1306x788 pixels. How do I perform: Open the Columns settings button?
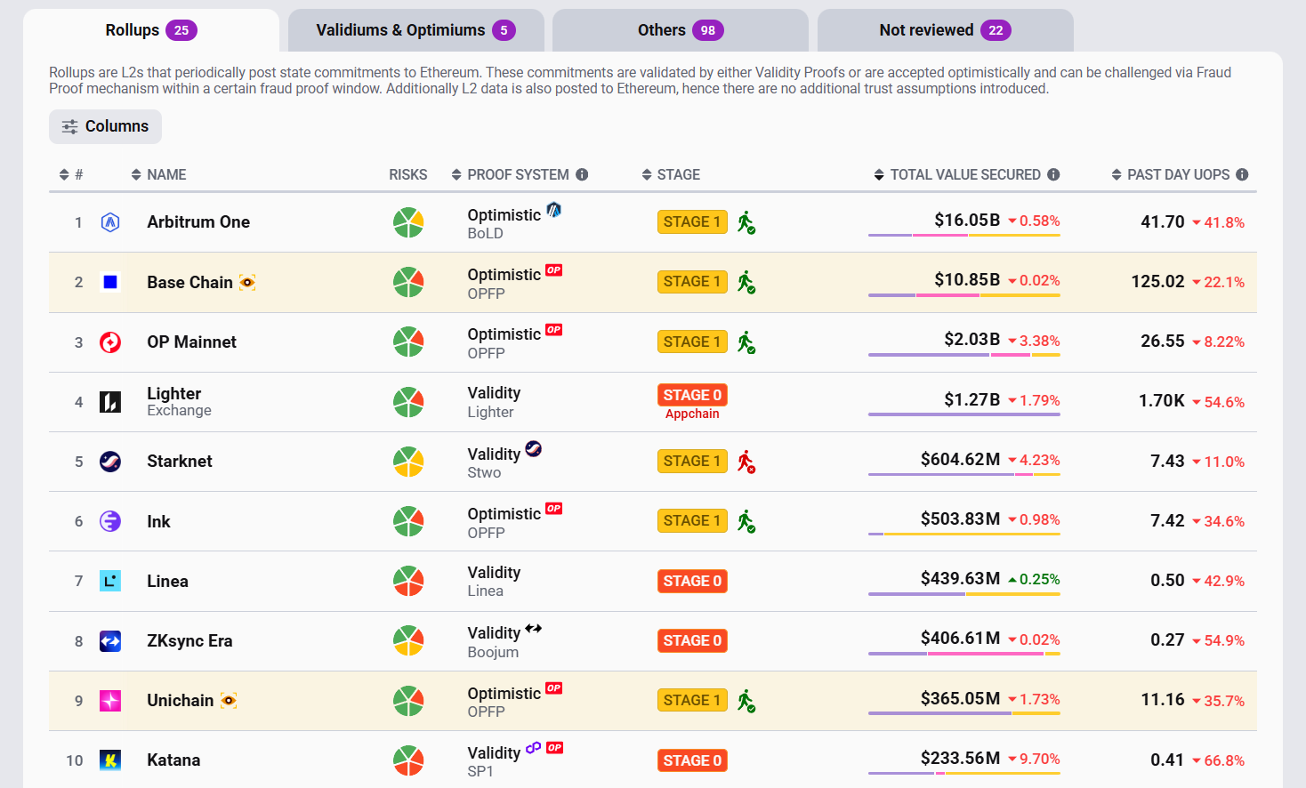coord(105,126)
